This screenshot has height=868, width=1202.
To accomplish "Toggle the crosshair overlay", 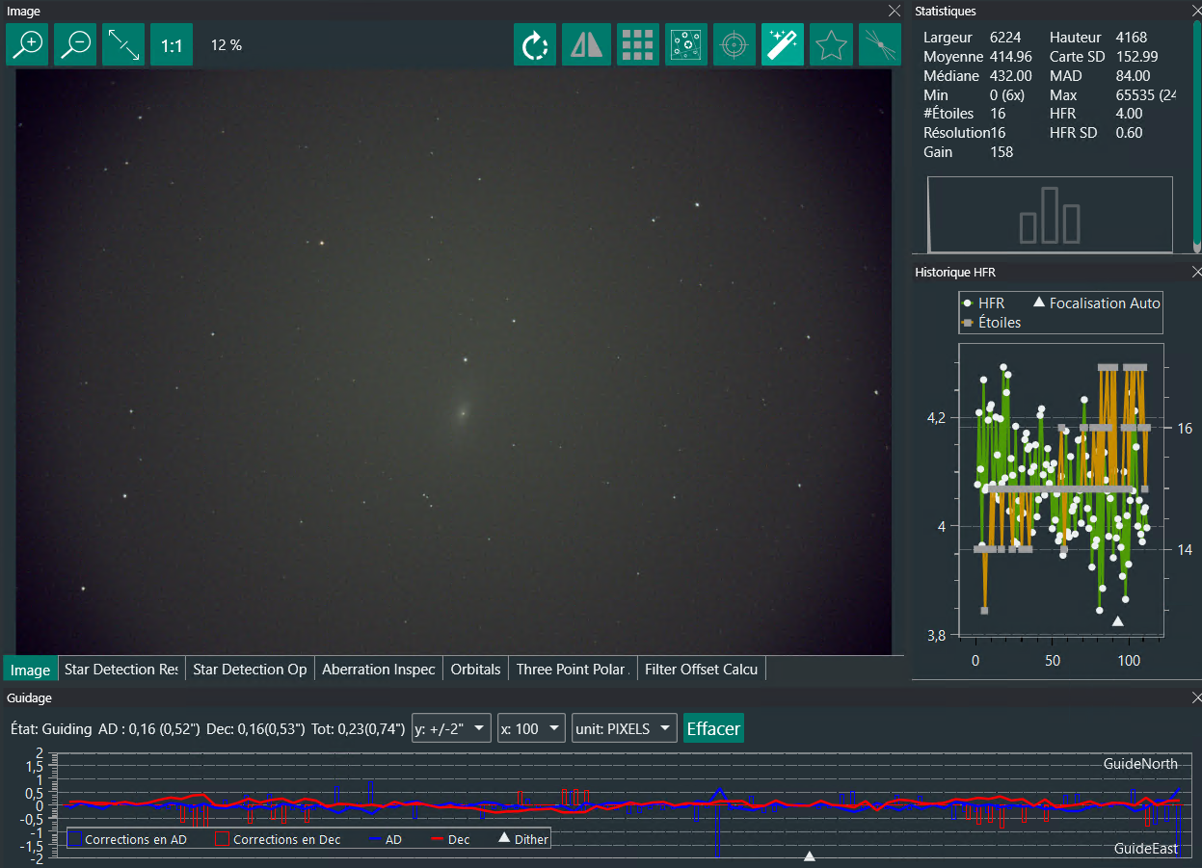I will [x=735, y=45].
